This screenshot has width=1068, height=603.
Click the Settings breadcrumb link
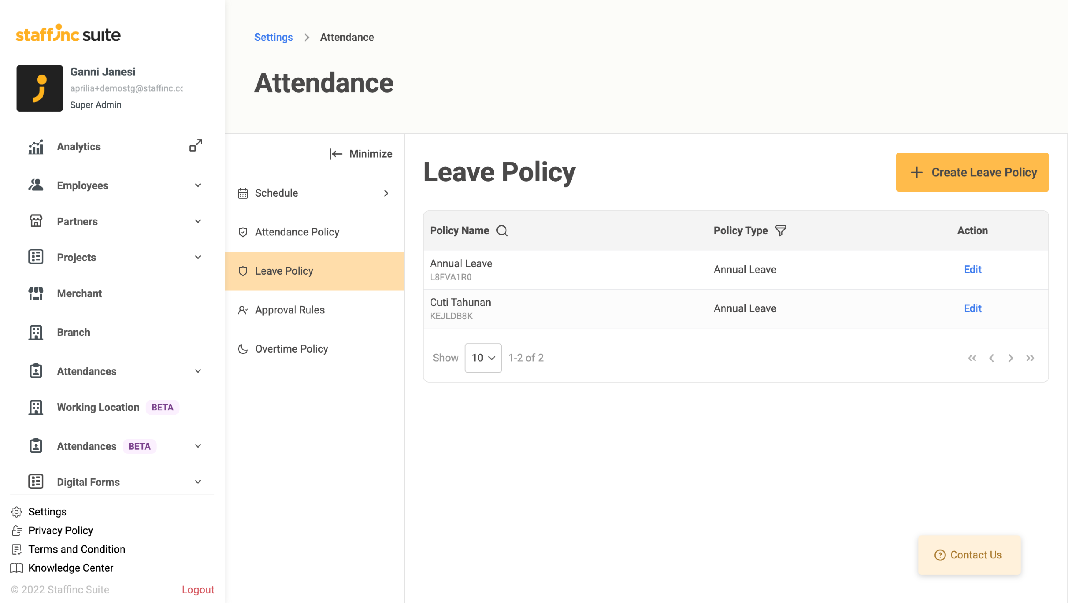point(274,38)
